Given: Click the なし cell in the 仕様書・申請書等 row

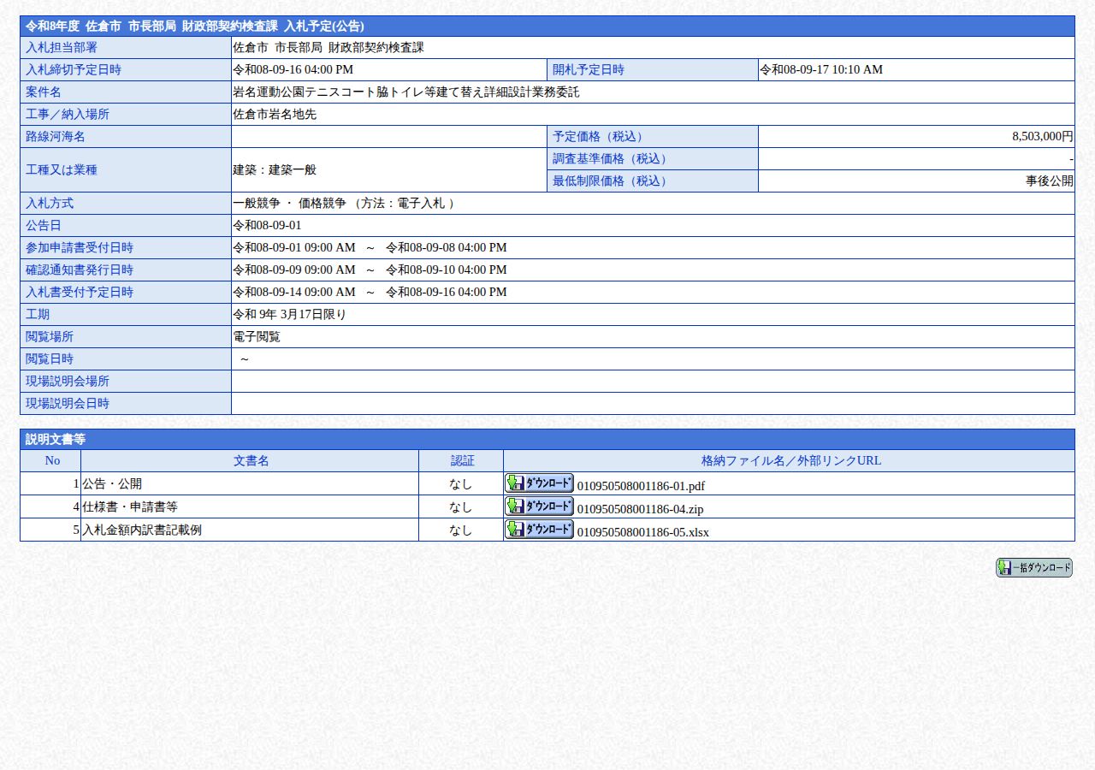Looking at the screenshot, I should tap(460, 506).
